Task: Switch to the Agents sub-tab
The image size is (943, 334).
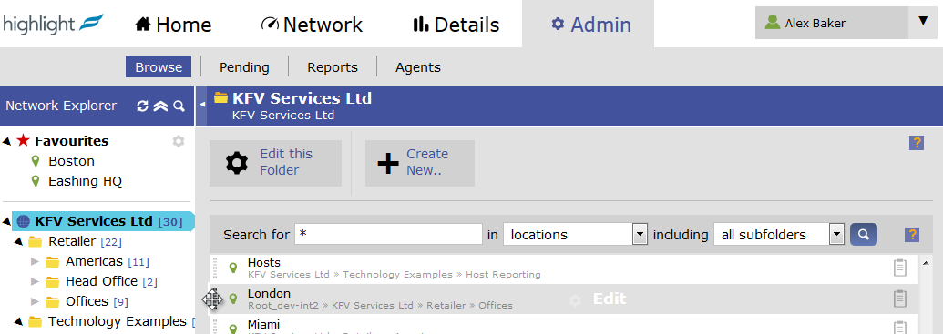Action: [x=418, y=67]
